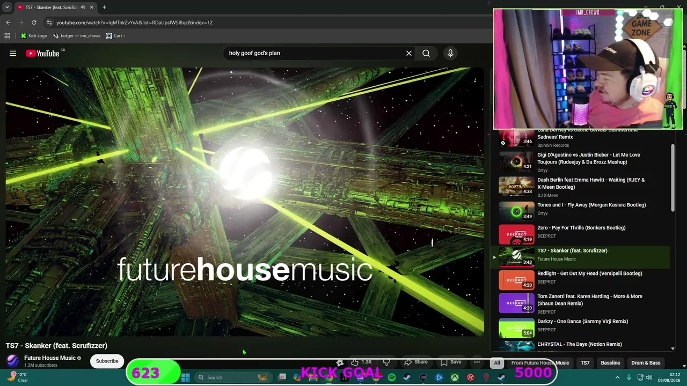Run search with the magnifier button
687x386 pixels.
coord(426,53)
